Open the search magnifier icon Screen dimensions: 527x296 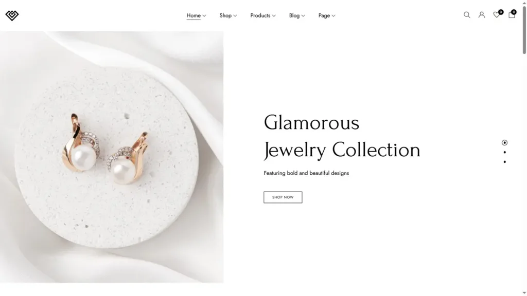pos(467,15)
